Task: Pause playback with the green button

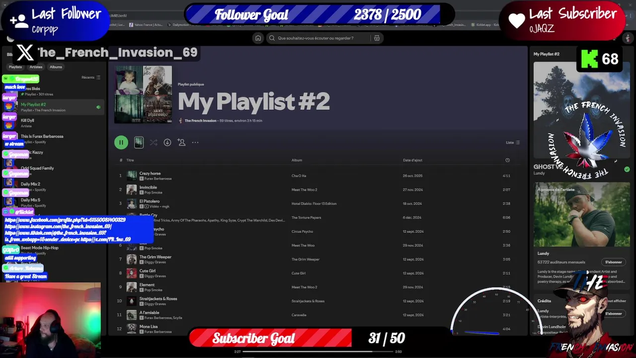Action: tap(121, 142)
